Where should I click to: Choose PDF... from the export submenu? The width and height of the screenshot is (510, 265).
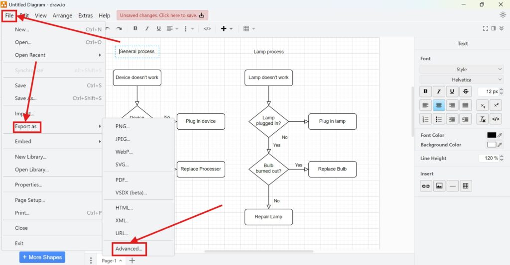(122, 180)
